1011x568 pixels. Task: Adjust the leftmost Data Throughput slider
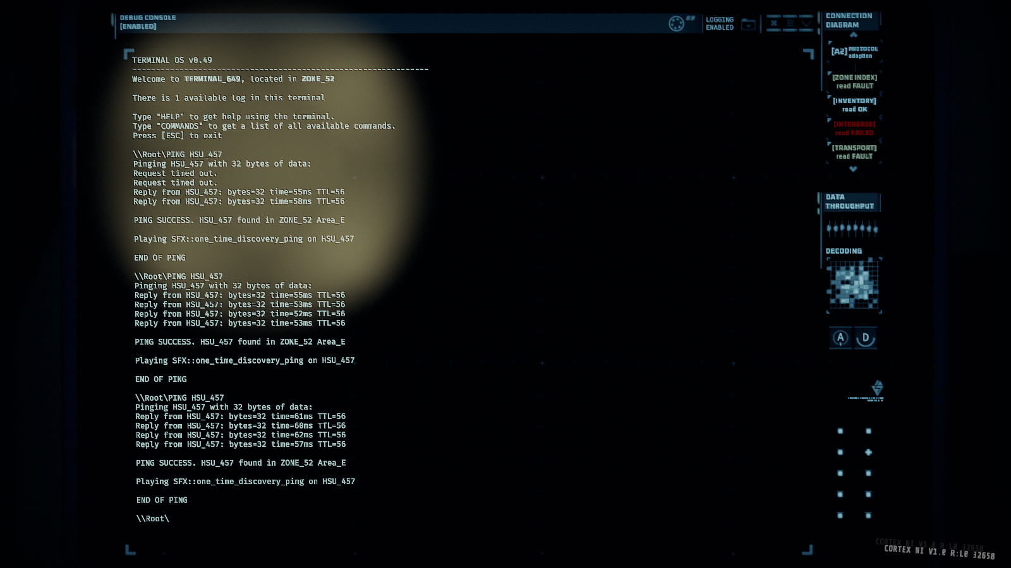pyautogui.click(x=829, y=228)
